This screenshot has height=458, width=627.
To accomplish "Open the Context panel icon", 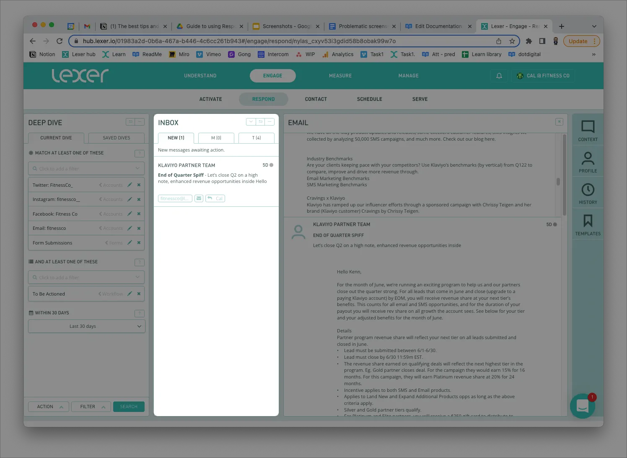I will click(x=588, y=130).
